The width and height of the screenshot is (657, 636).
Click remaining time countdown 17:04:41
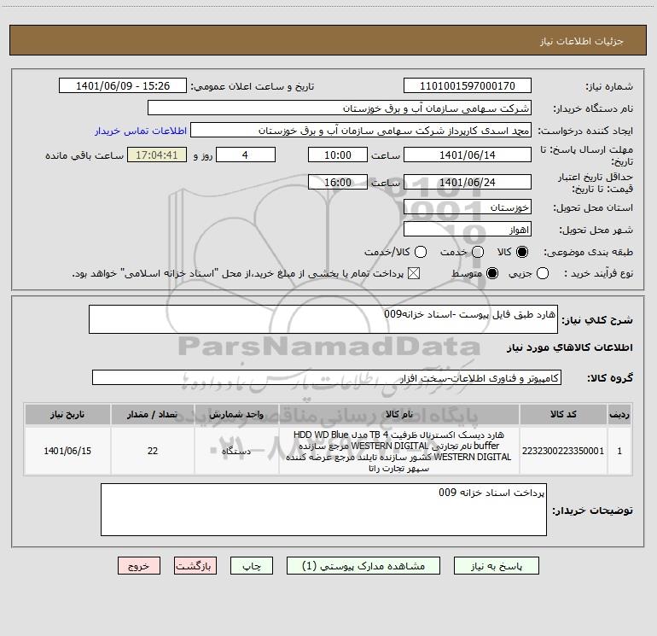pyautogui.click(x=157, y=155)
